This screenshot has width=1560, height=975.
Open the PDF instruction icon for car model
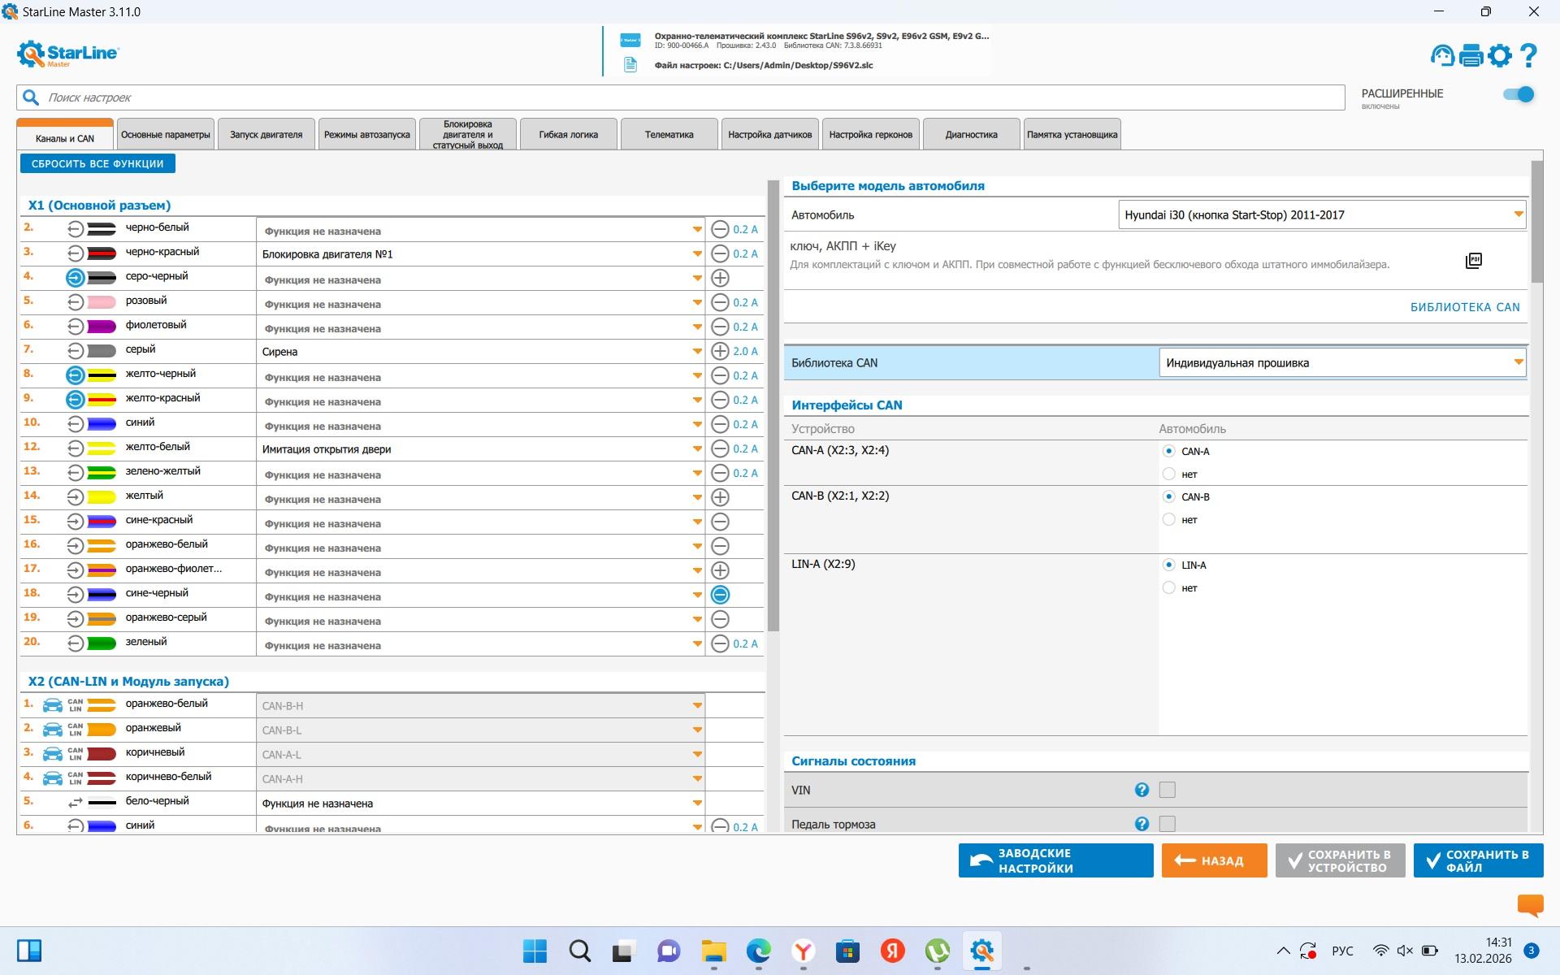coord(1473,261)
